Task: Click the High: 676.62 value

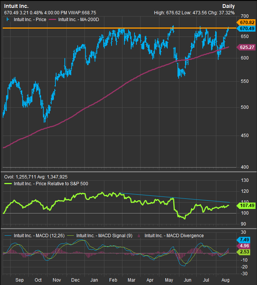Action: click(x=167, y=13)
